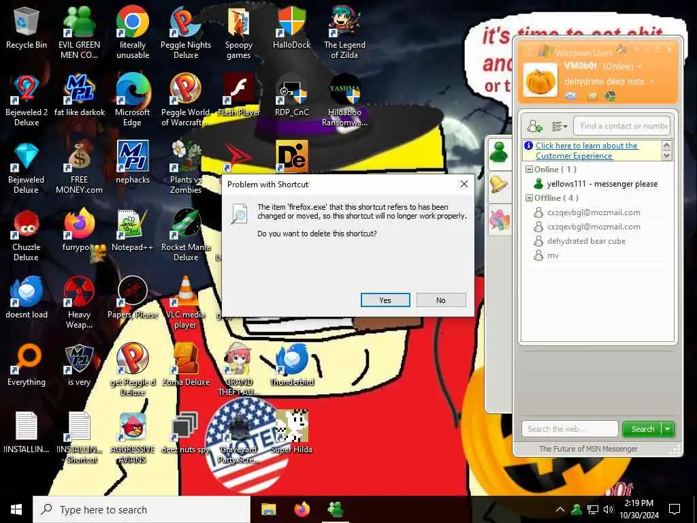Screen dimensions: 697x523
Task: Open the email inbox envelope icon in Messenger
Action: coord(571,96)
